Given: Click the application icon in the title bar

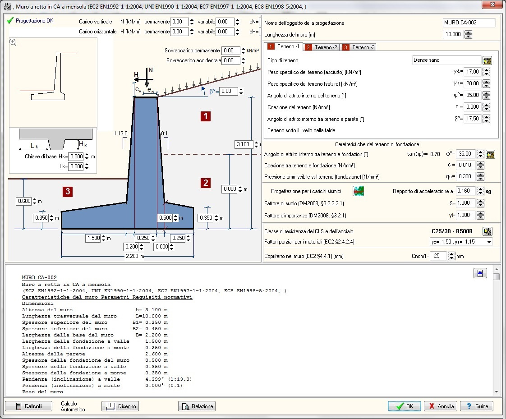Looking at the screenshot, I should click(x=7, y=6).
